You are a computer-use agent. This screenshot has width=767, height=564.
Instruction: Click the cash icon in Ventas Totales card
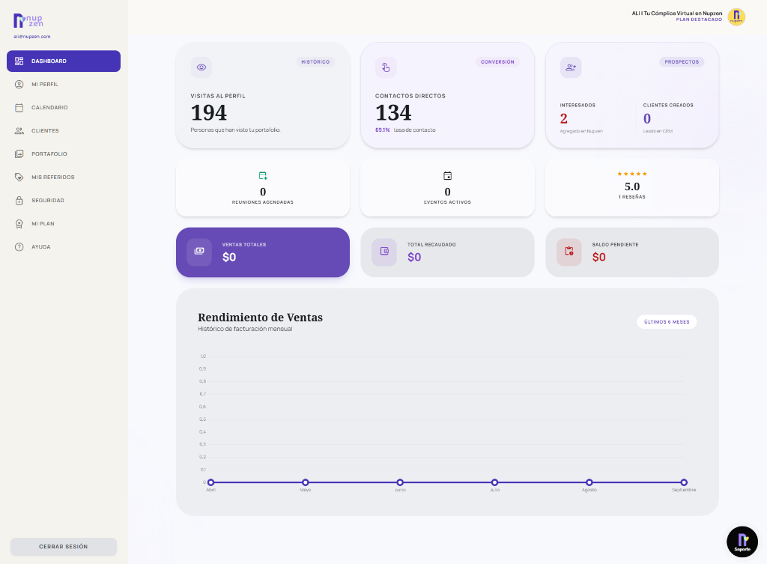pyautogui.click(x=199, y=252)
